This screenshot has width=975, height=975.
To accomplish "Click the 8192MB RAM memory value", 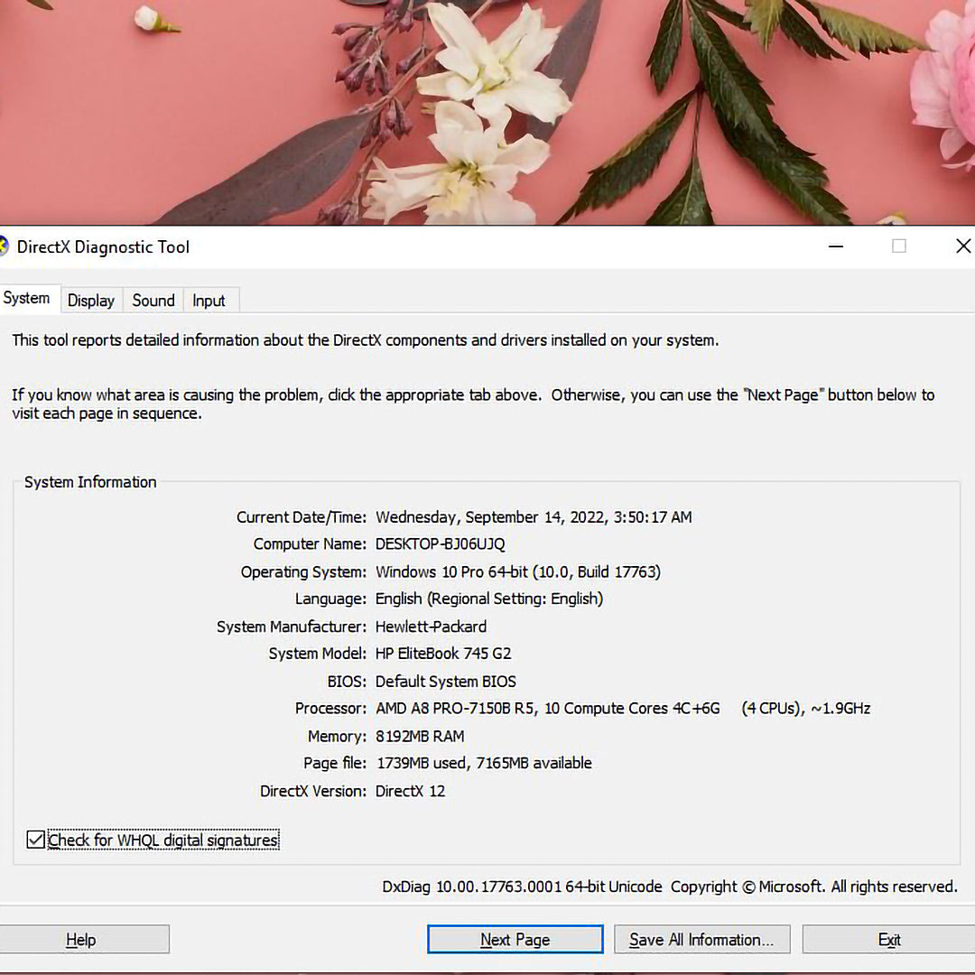I will coord(420,737).
